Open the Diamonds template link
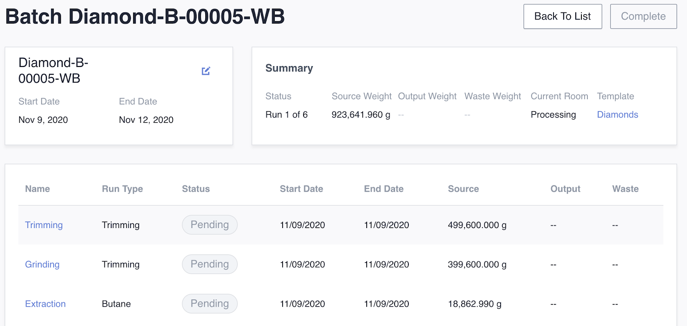 coord(617,115)
